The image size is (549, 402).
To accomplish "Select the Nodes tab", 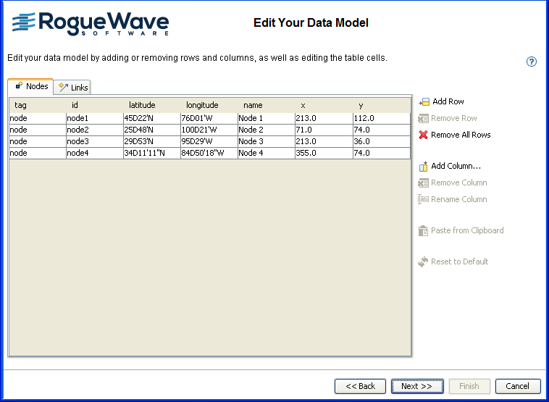I will coord(31,86).
